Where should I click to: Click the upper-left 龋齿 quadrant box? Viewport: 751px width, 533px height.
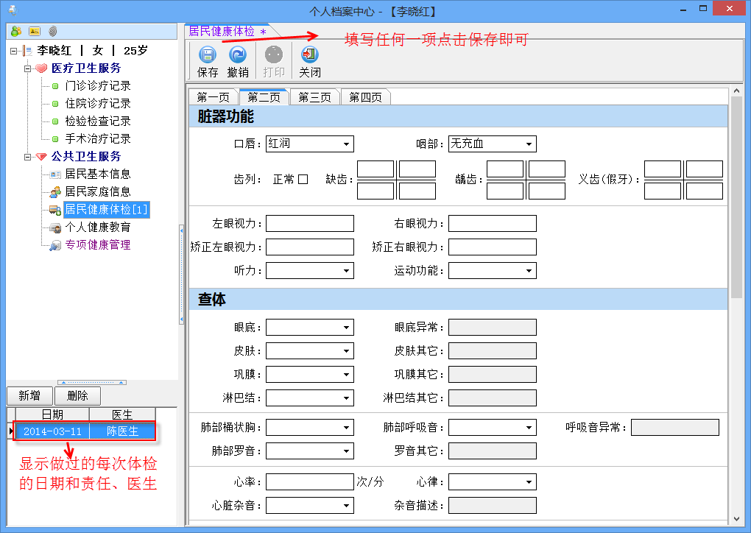[x=505, y=169]
